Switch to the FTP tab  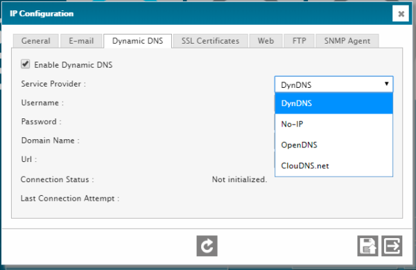[300, 41]
